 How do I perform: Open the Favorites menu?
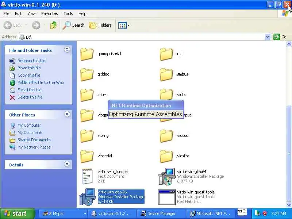pos(50,14)
